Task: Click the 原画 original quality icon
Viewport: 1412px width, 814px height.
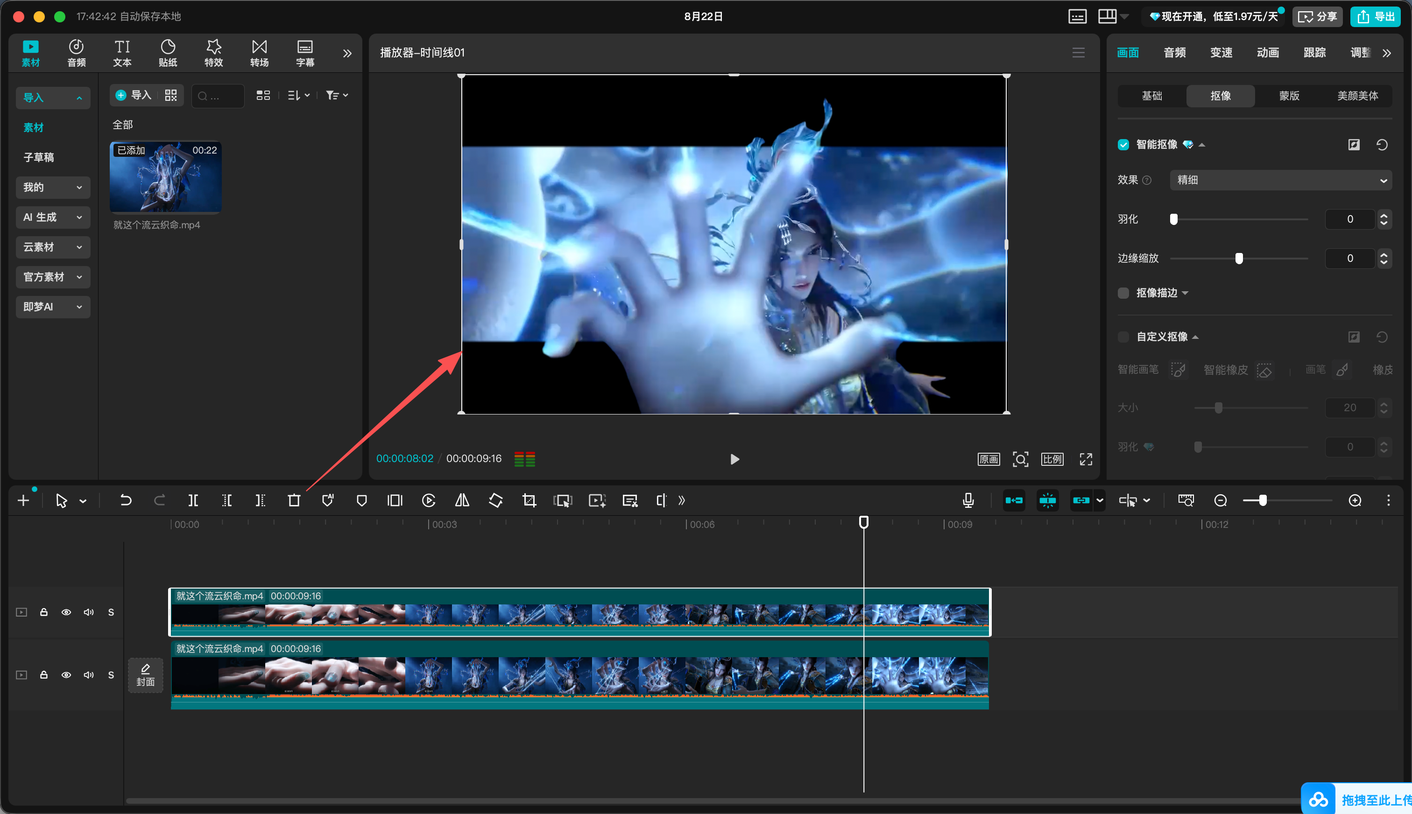Action: 988,459
